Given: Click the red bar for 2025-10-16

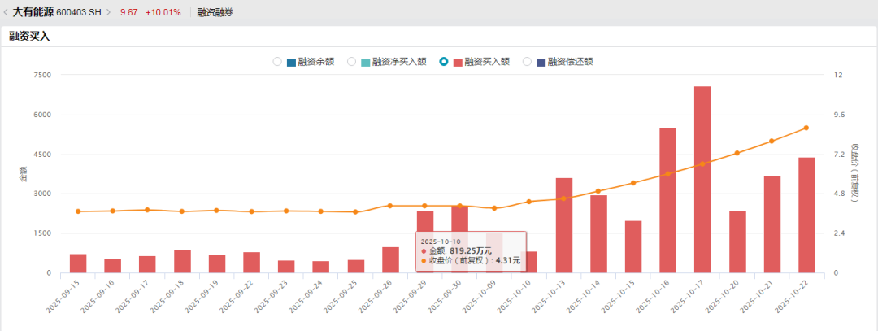Looking at the screenshot, I should (667, 200).
